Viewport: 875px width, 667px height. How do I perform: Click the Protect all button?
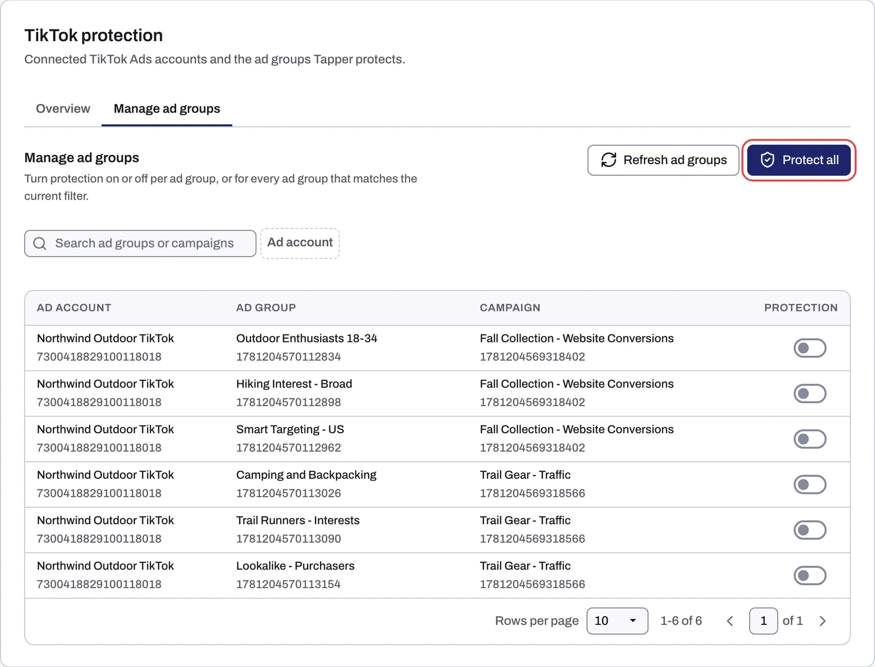[x=799, y=160]
